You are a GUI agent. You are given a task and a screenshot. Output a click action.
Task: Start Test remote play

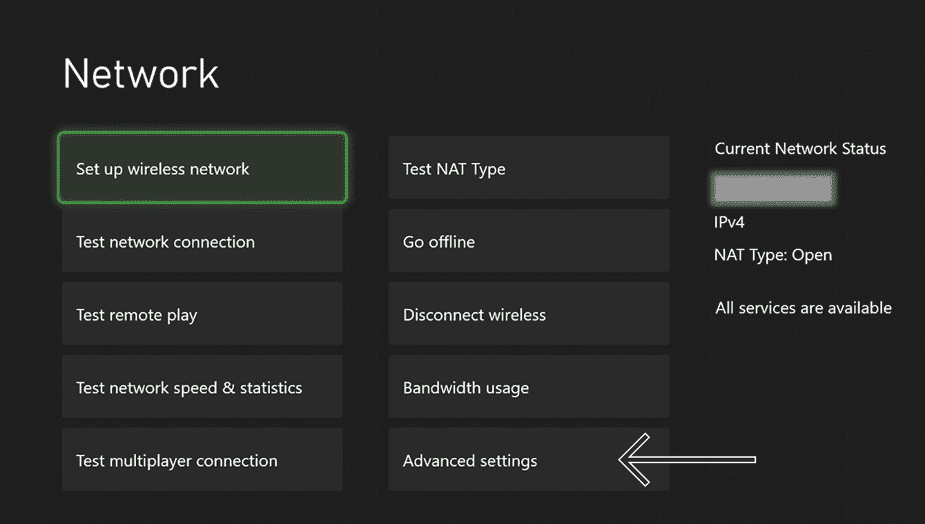pos(202,314)
